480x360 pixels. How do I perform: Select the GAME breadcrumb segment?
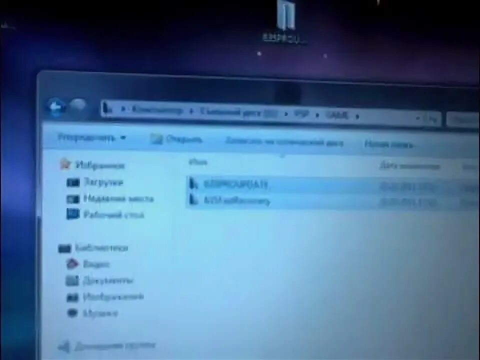coord(337,115)
